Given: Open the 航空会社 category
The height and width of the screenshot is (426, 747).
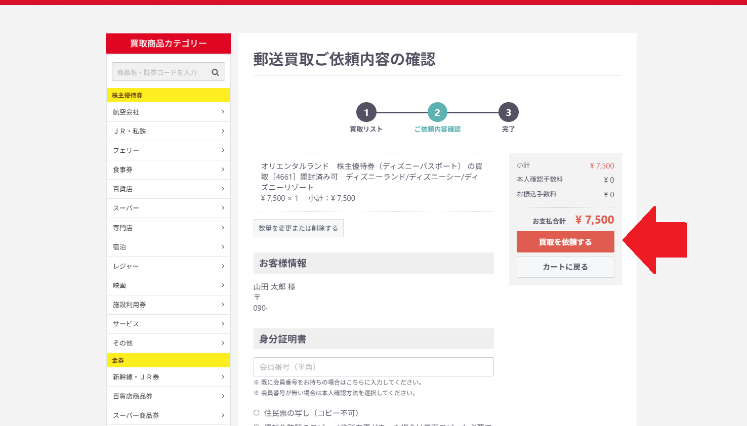Looking at the screenshot, I should 169,112.
